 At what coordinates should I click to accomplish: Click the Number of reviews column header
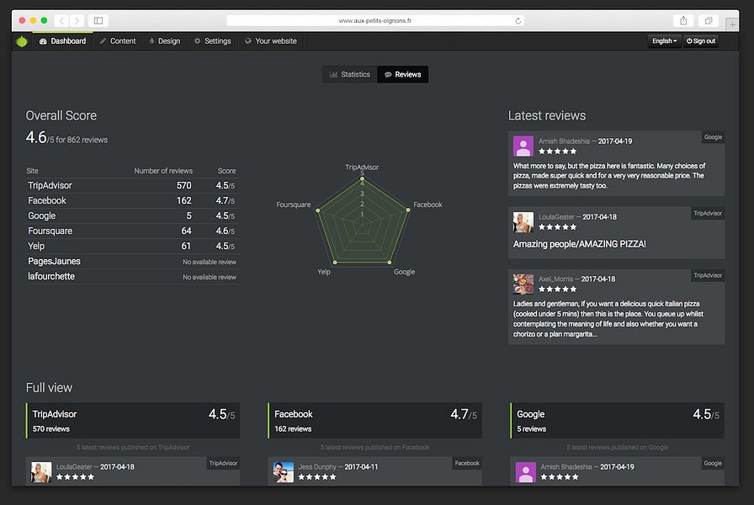click(x=163, y=171)
